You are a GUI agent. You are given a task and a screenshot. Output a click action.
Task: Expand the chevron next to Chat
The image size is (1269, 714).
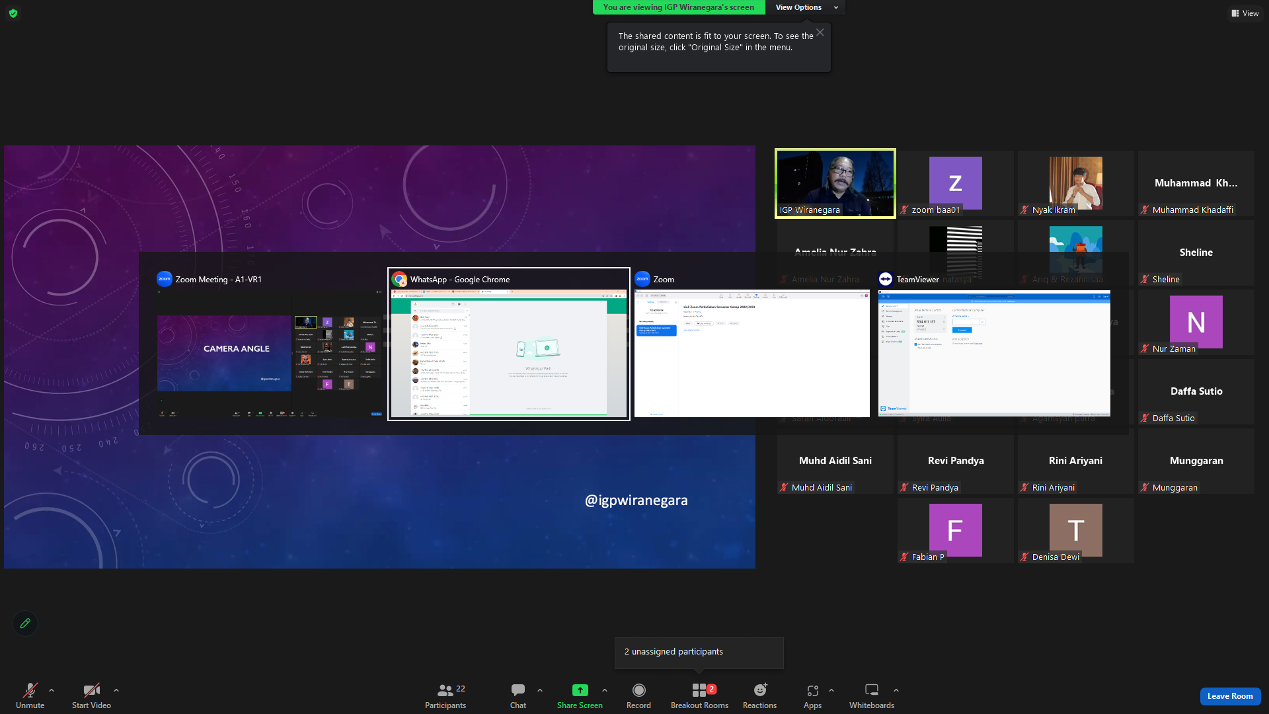(x=540, y=690)
